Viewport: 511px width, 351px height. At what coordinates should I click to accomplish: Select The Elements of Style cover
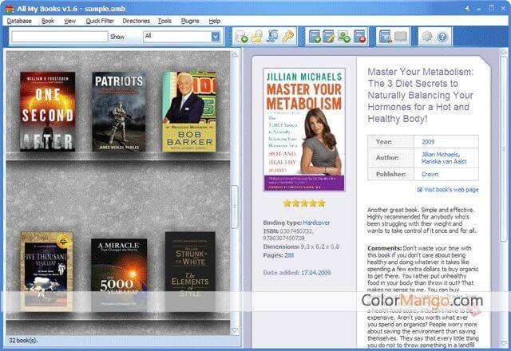190,271
